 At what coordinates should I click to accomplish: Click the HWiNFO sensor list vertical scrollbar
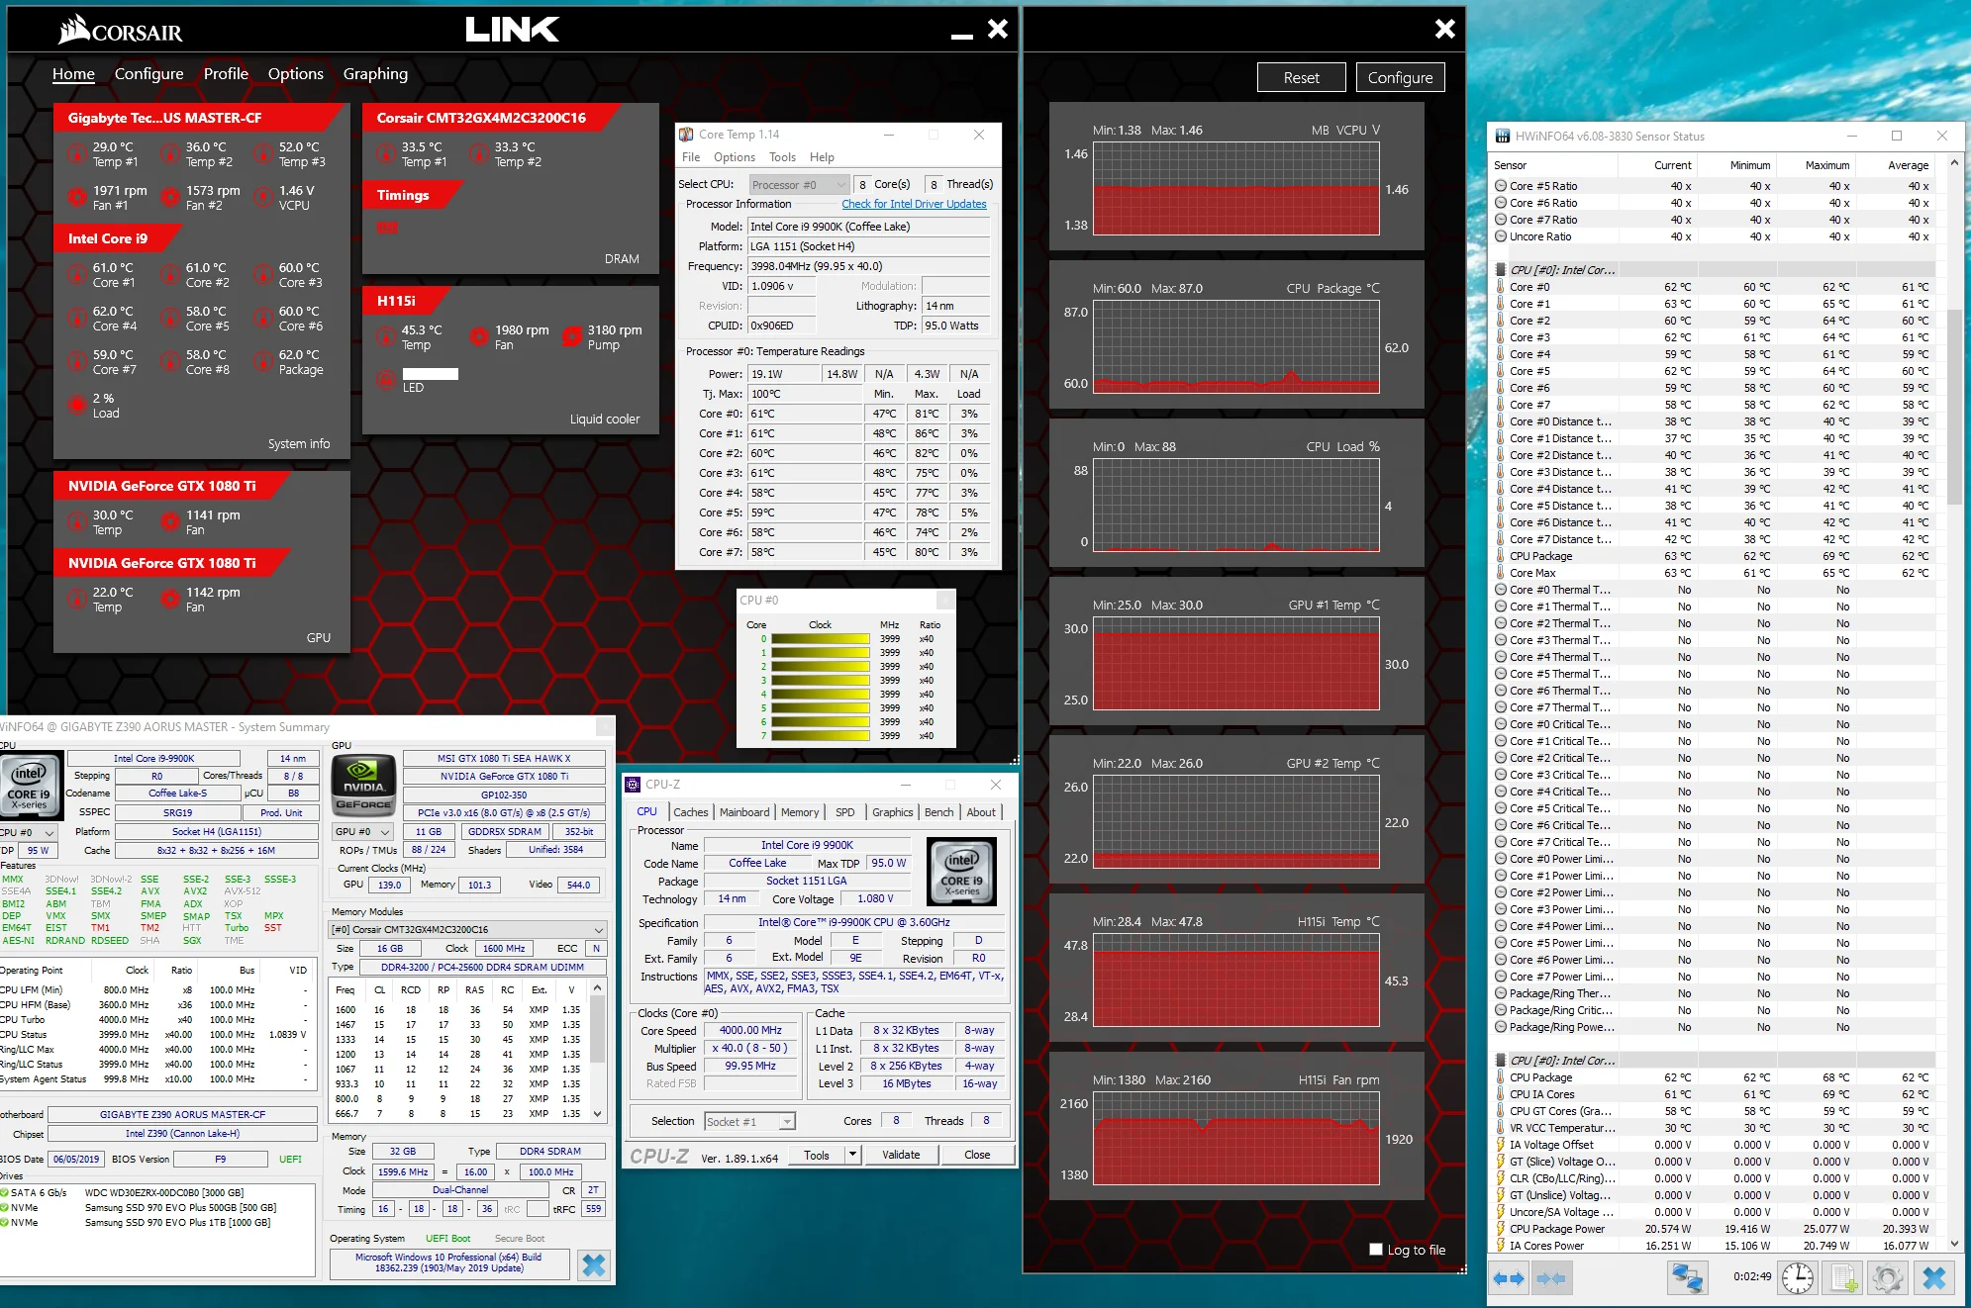pyautogui.click(x=1953, y=406)
